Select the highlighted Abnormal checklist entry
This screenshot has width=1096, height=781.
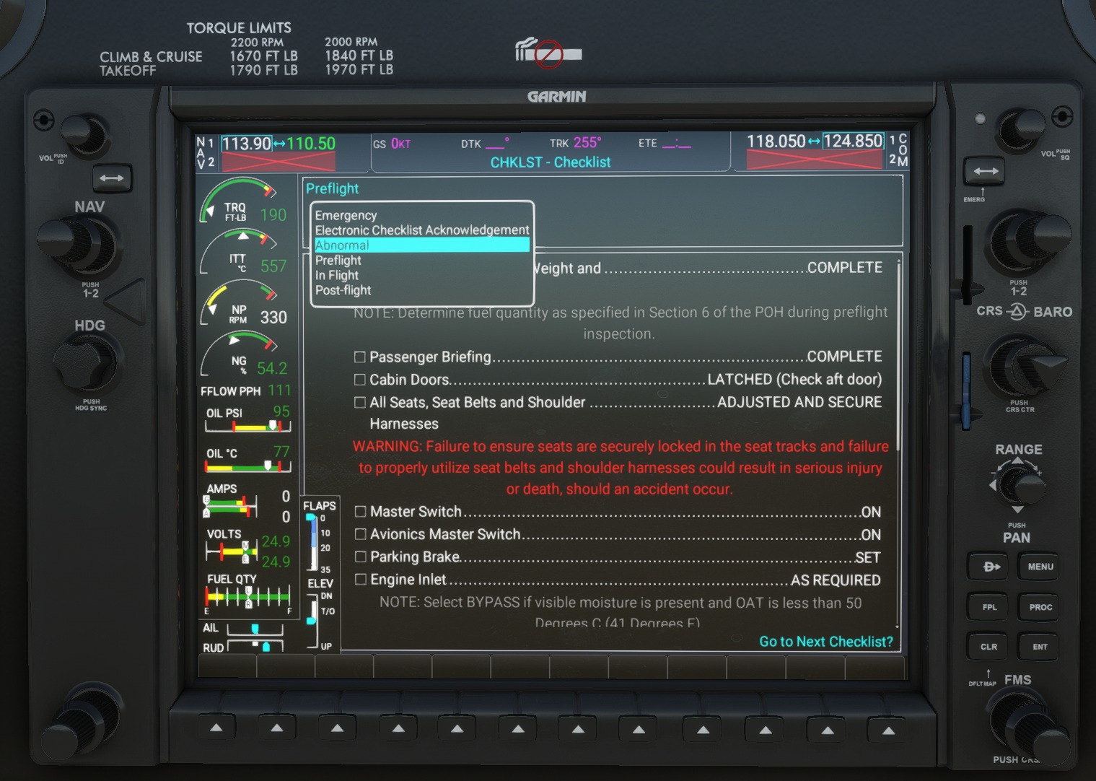421,245
